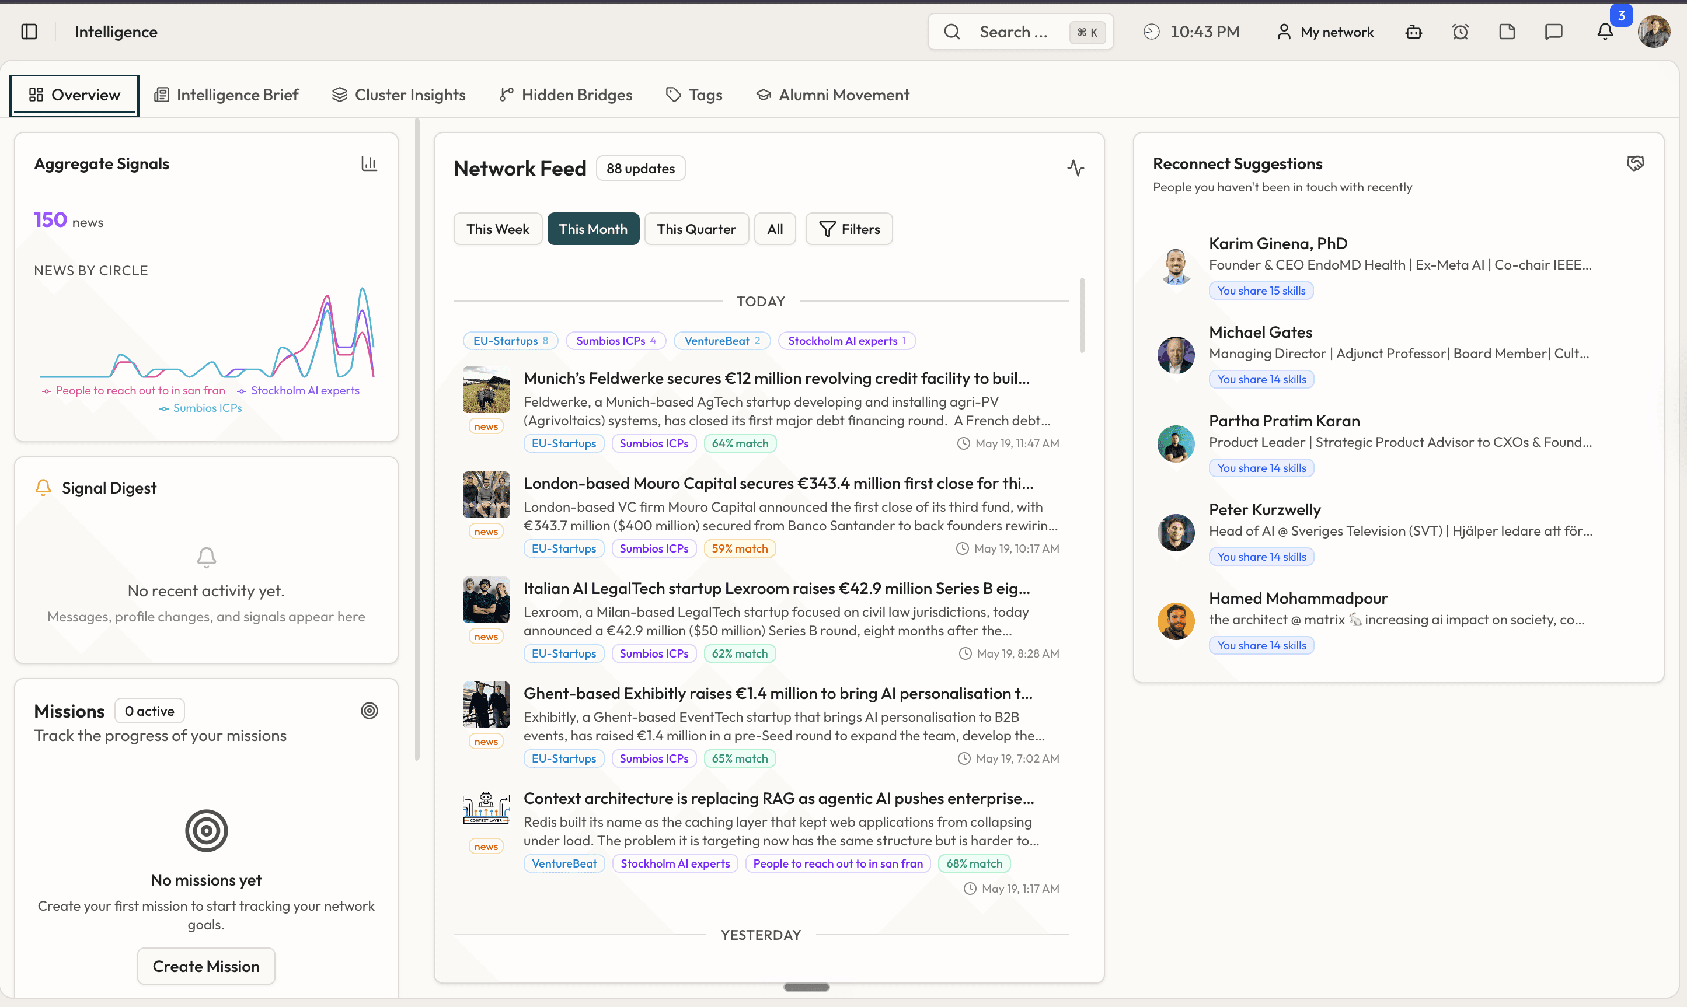Open the My network menu
The width and height of the screenshot is (1687, 1007).
1325,32
